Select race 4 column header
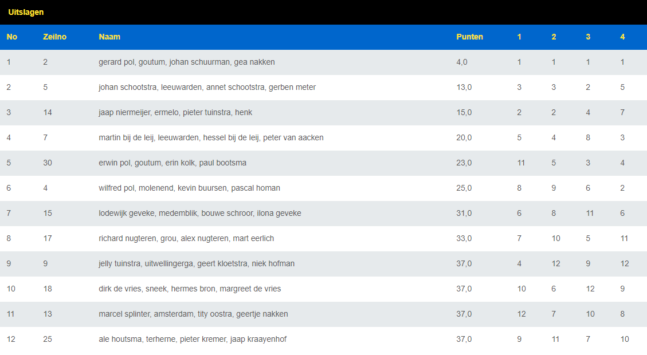 pos(622,37)
